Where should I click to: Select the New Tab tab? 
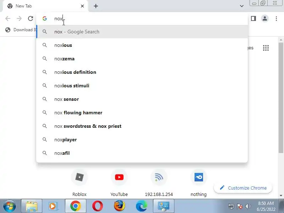(x=45, y=6)
